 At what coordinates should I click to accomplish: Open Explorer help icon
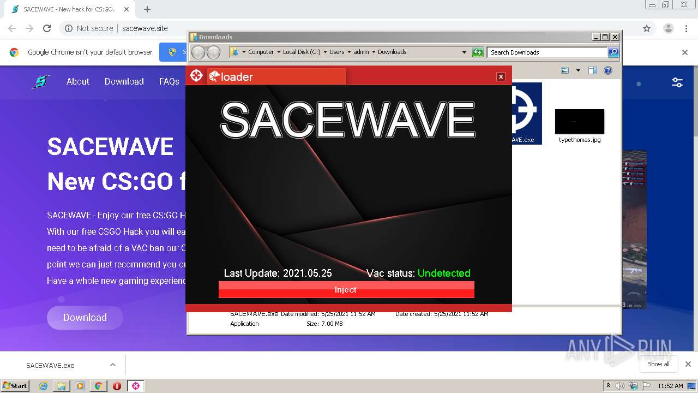608,70
